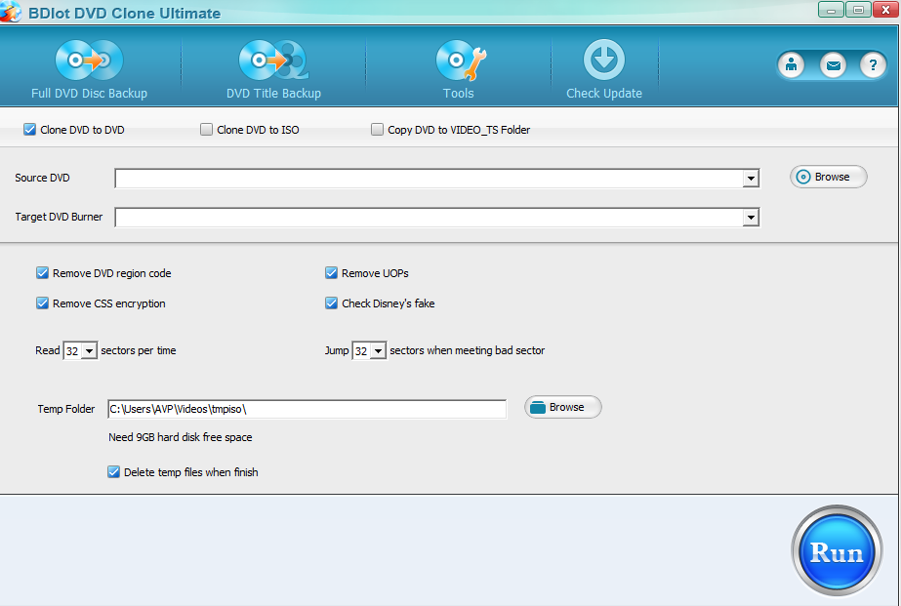Switch to DVD Title Backup
The width and height of the screenshot is (901, 606).
tap(273, 69)
